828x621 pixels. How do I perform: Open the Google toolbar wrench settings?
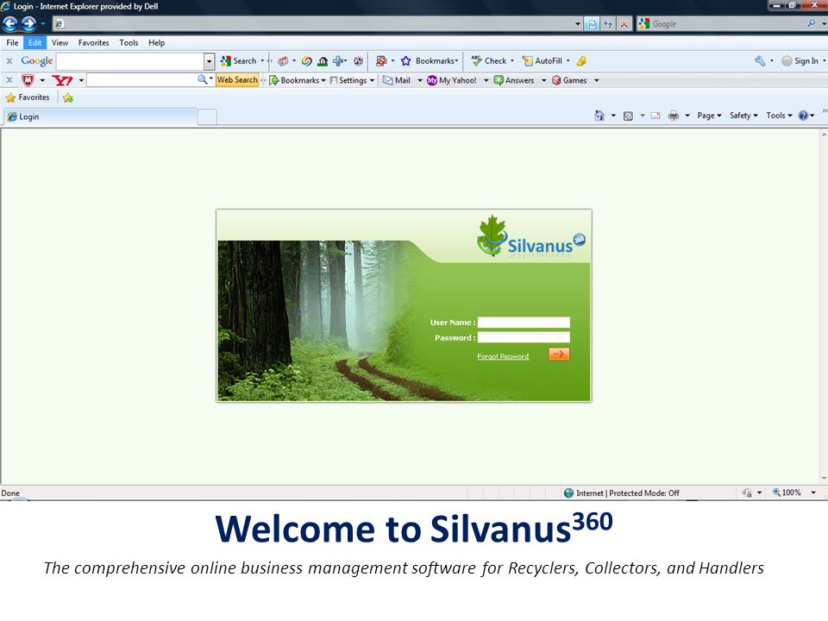pyautogui.click(x=760, y=60)
